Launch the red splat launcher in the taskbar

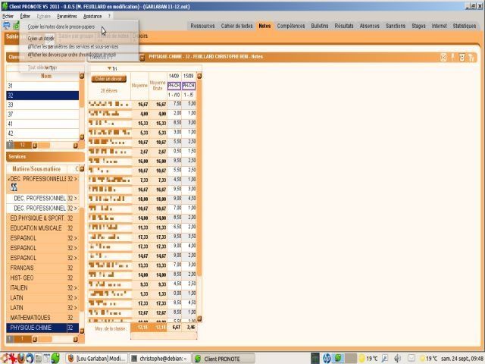click(x=12, y=359)
